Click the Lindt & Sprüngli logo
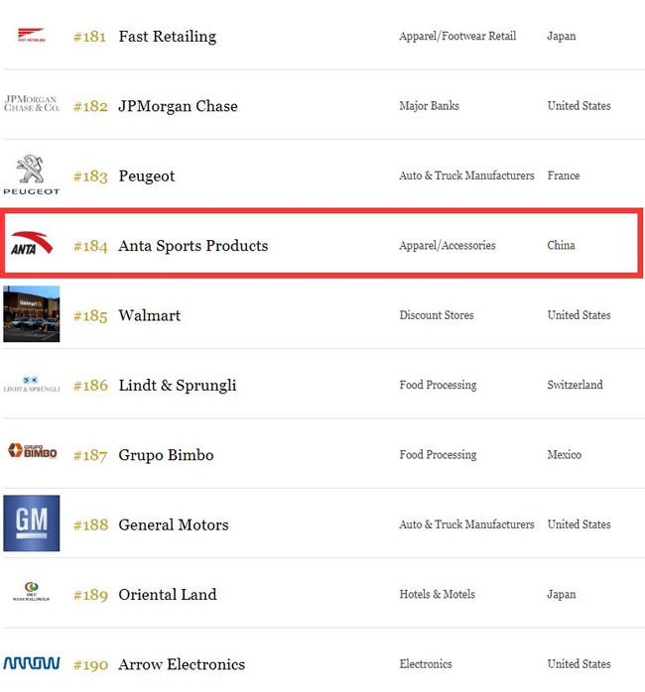This screenshot has height=692, width=645. (x=31, y=384)
